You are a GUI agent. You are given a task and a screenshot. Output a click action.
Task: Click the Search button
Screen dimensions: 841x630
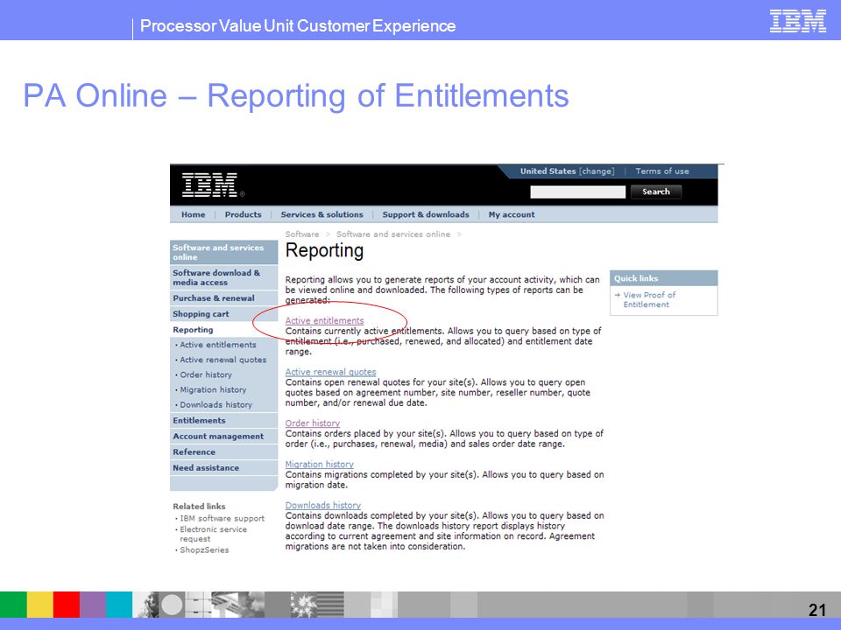click(x=656, y=192)
